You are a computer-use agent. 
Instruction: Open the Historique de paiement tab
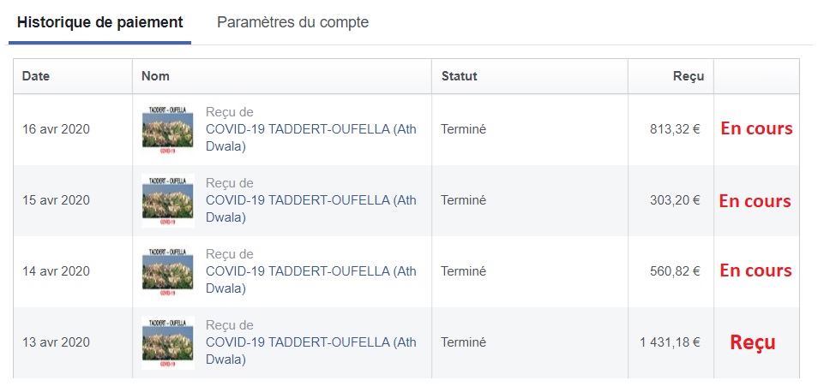pyautogui.click(x=99, y=23)
